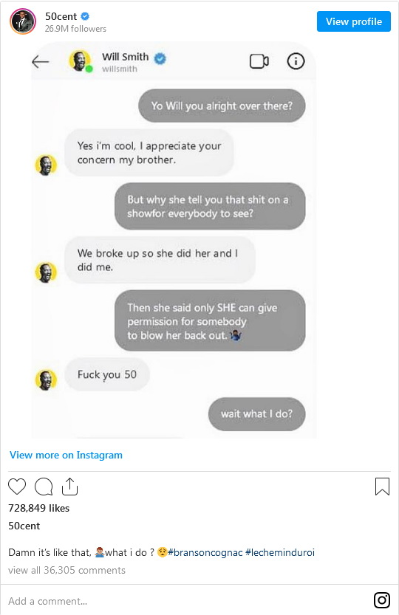Click 50cent profile avatar
The image size is (399, 615).
[x=23, y=21]
